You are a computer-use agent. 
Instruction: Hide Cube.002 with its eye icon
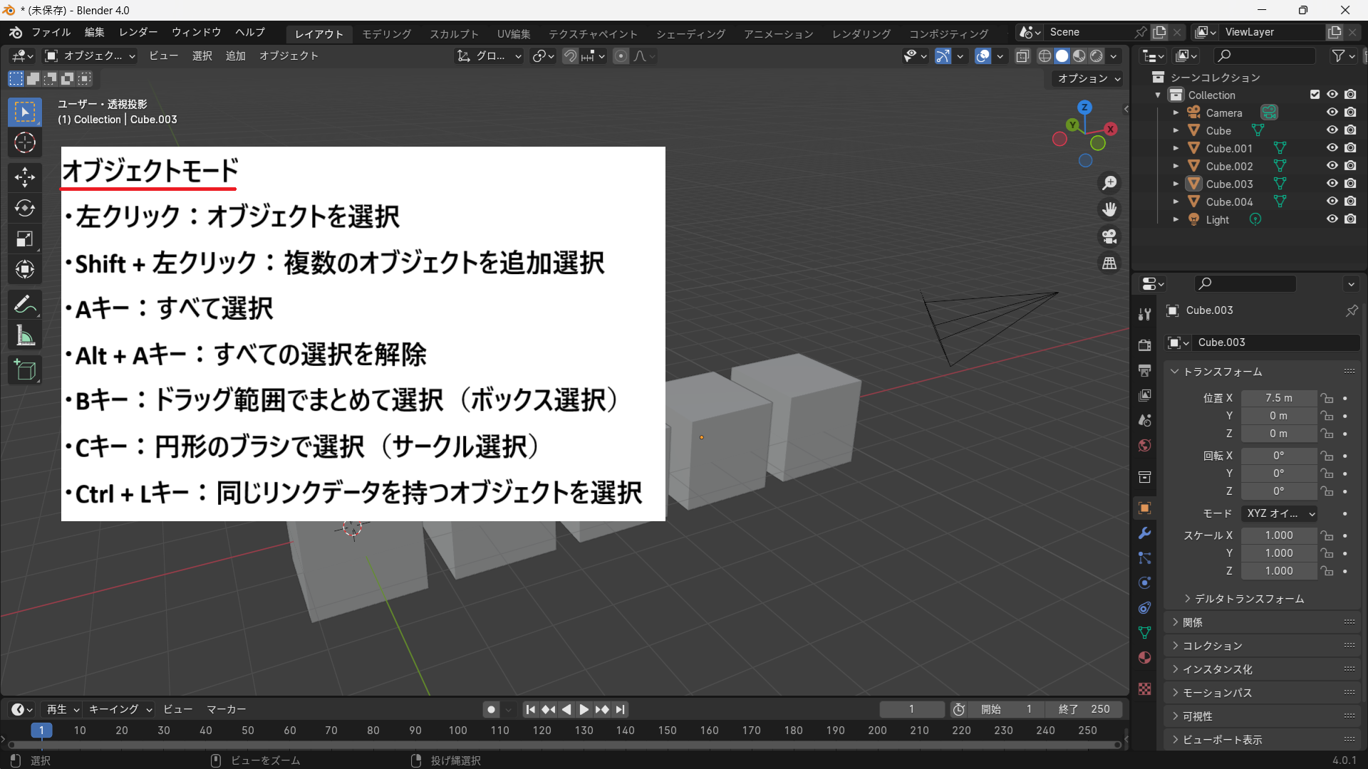click(1332, 166)
